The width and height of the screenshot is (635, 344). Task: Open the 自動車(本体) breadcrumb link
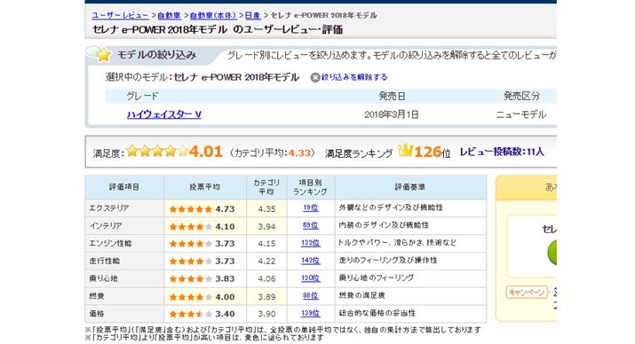[213, 15]
